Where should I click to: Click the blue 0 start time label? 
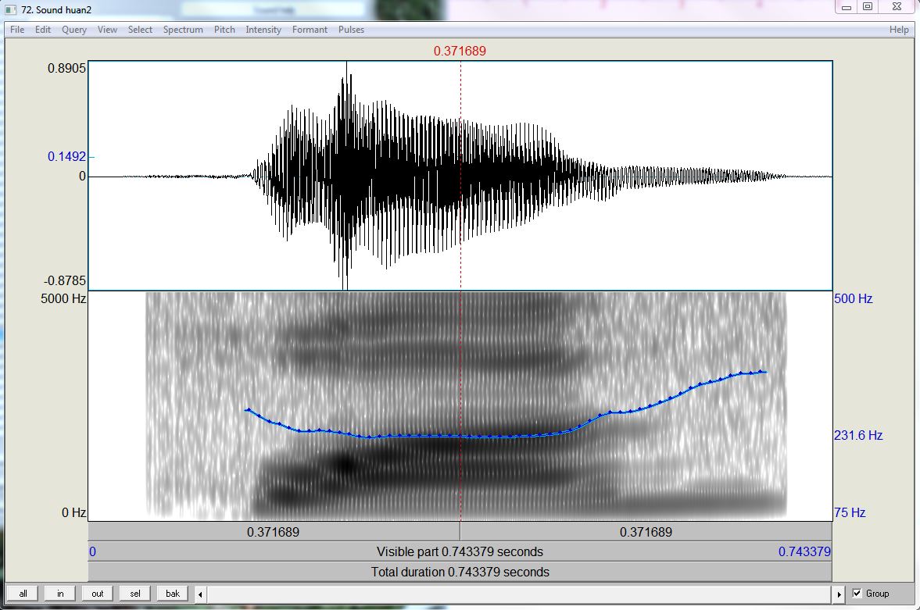click(x=93, y=552)
